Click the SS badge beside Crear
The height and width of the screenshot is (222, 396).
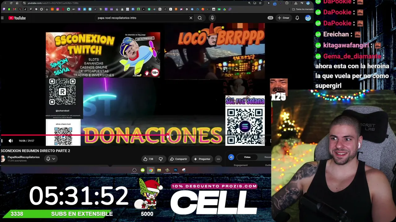(270, 18)
